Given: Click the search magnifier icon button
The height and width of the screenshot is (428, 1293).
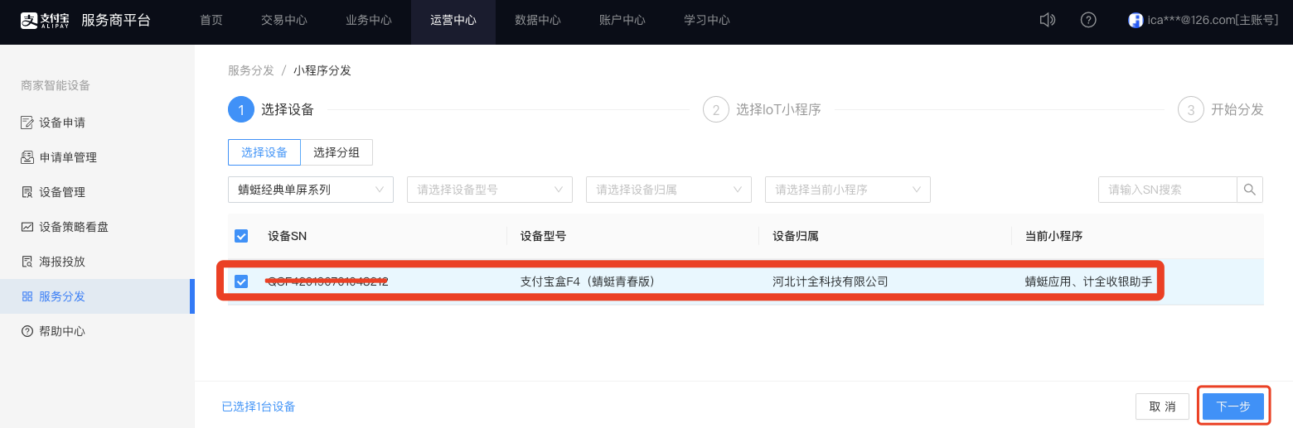Looking at the screenshot, I should [x=1250, y=190].
